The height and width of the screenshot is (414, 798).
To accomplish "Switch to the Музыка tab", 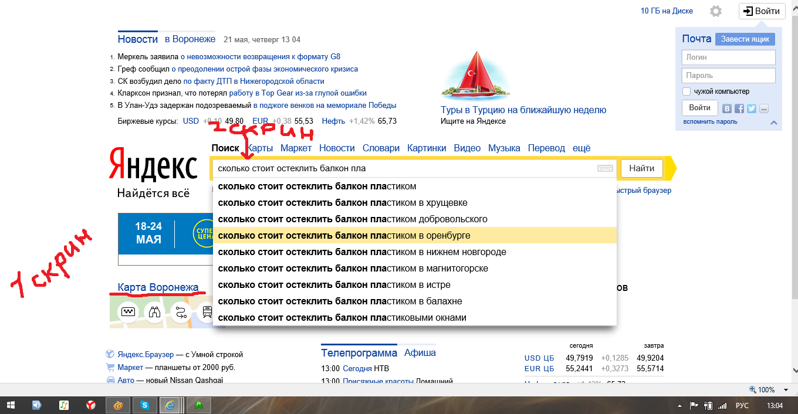I will 504,148.
